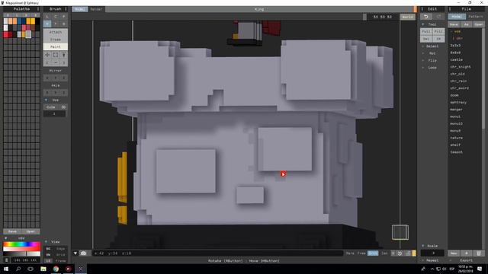Click the undo arrow in Edit panel
The height and width of the screenshot is (274, 488).
pos(426,17)
